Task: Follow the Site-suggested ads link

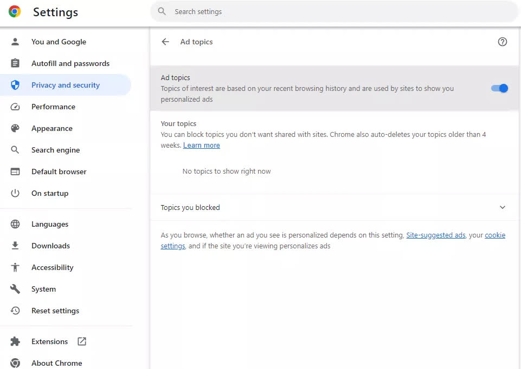Action: pyautogui.click(x=435, y=235)
